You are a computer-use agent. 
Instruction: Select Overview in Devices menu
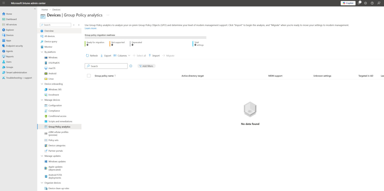point(59,31)
